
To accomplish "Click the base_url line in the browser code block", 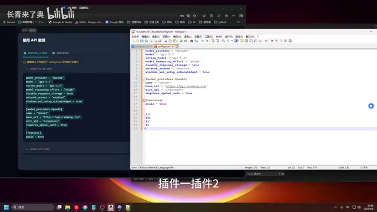I will point(54,117).
